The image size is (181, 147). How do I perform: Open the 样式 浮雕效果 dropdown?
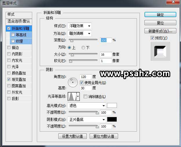(79, 26)
